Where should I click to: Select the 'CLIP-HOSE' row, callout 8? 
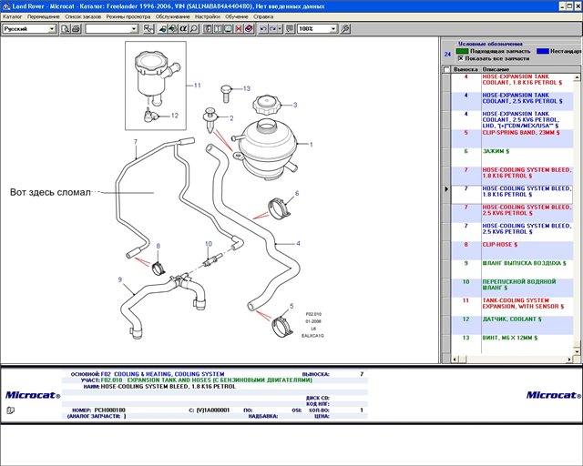point(512,250)
